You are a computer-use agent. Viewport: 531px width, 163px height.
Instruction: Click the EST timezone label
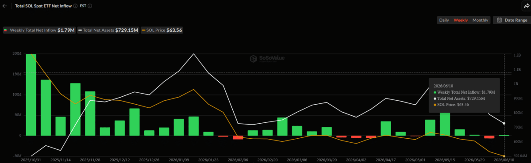pos(83,6)
